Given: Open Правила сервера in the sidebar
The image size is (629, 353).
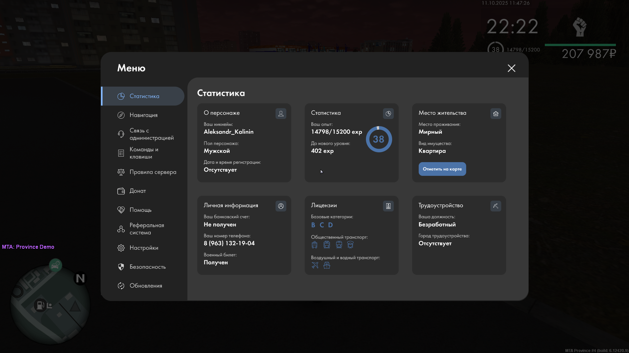Looking at the screenshot, I should (x=153, y=172).
